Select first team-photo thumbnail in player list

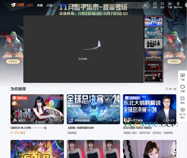coord(153,22)
